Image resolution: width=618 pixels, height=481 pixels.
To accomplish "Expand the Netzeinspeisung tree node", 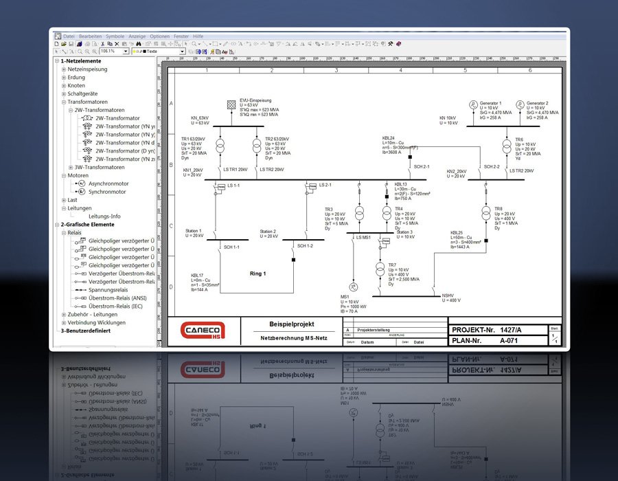I will click(x=63, y=69).
